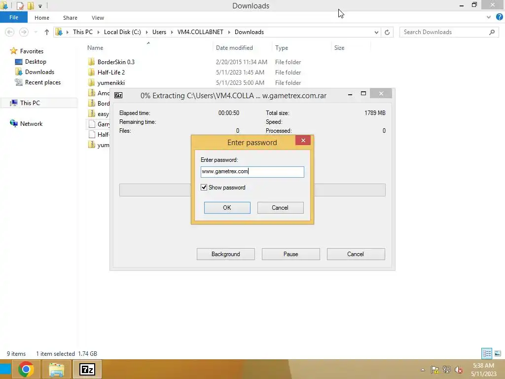This screenshot has width=505, height=379.
Task: Cancel the Enter password dialog
Action: click(x=280, y=208)
